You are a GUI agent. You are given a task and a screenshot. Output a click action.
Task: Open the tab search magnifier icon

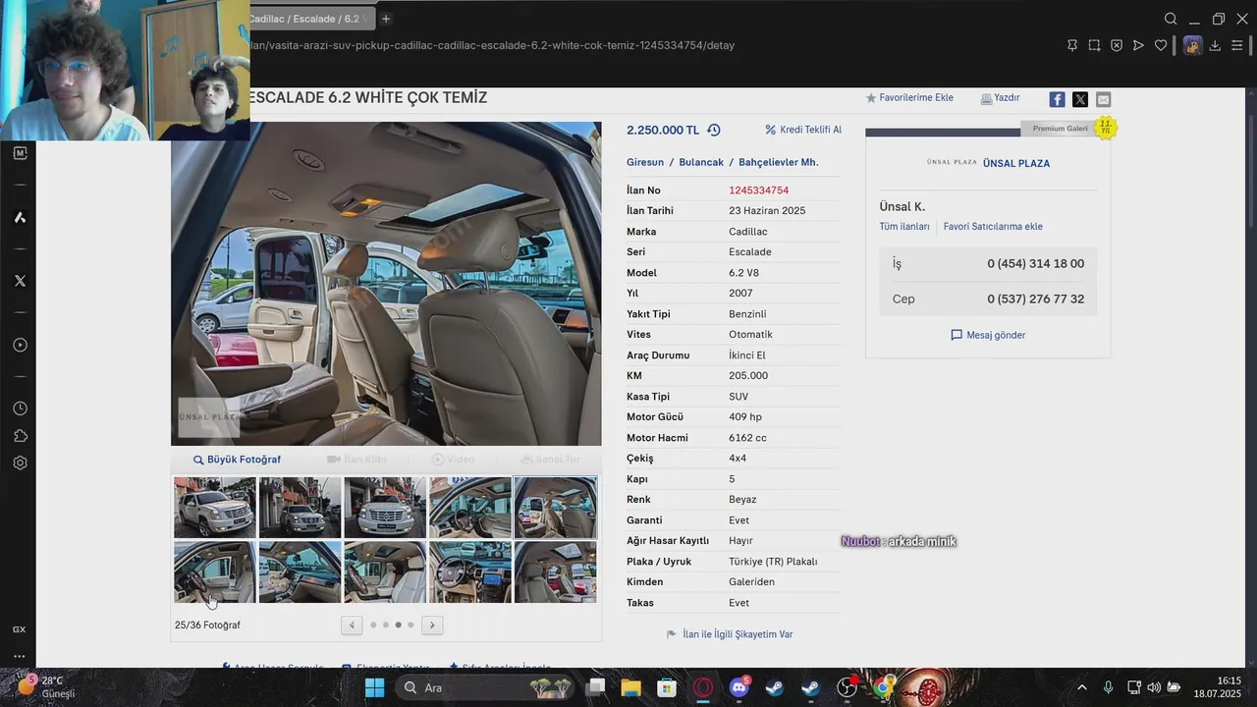1171,19
